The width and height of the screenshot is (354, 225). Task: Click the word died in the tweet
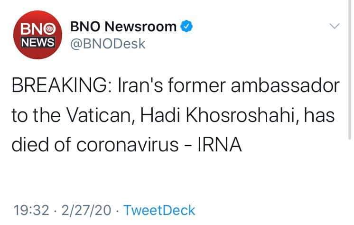tap(30, 143)
